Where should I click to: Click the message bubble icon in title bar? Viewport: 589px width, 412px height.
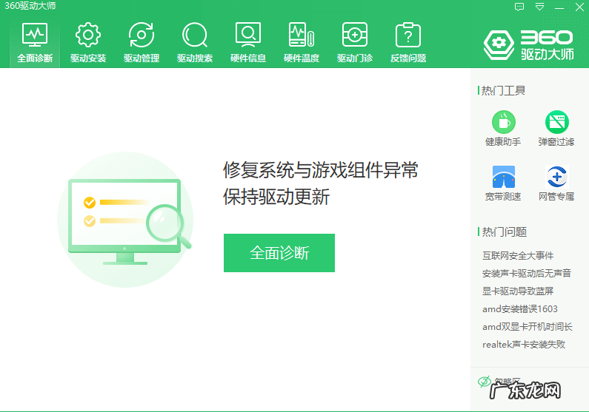click(519, 7)
